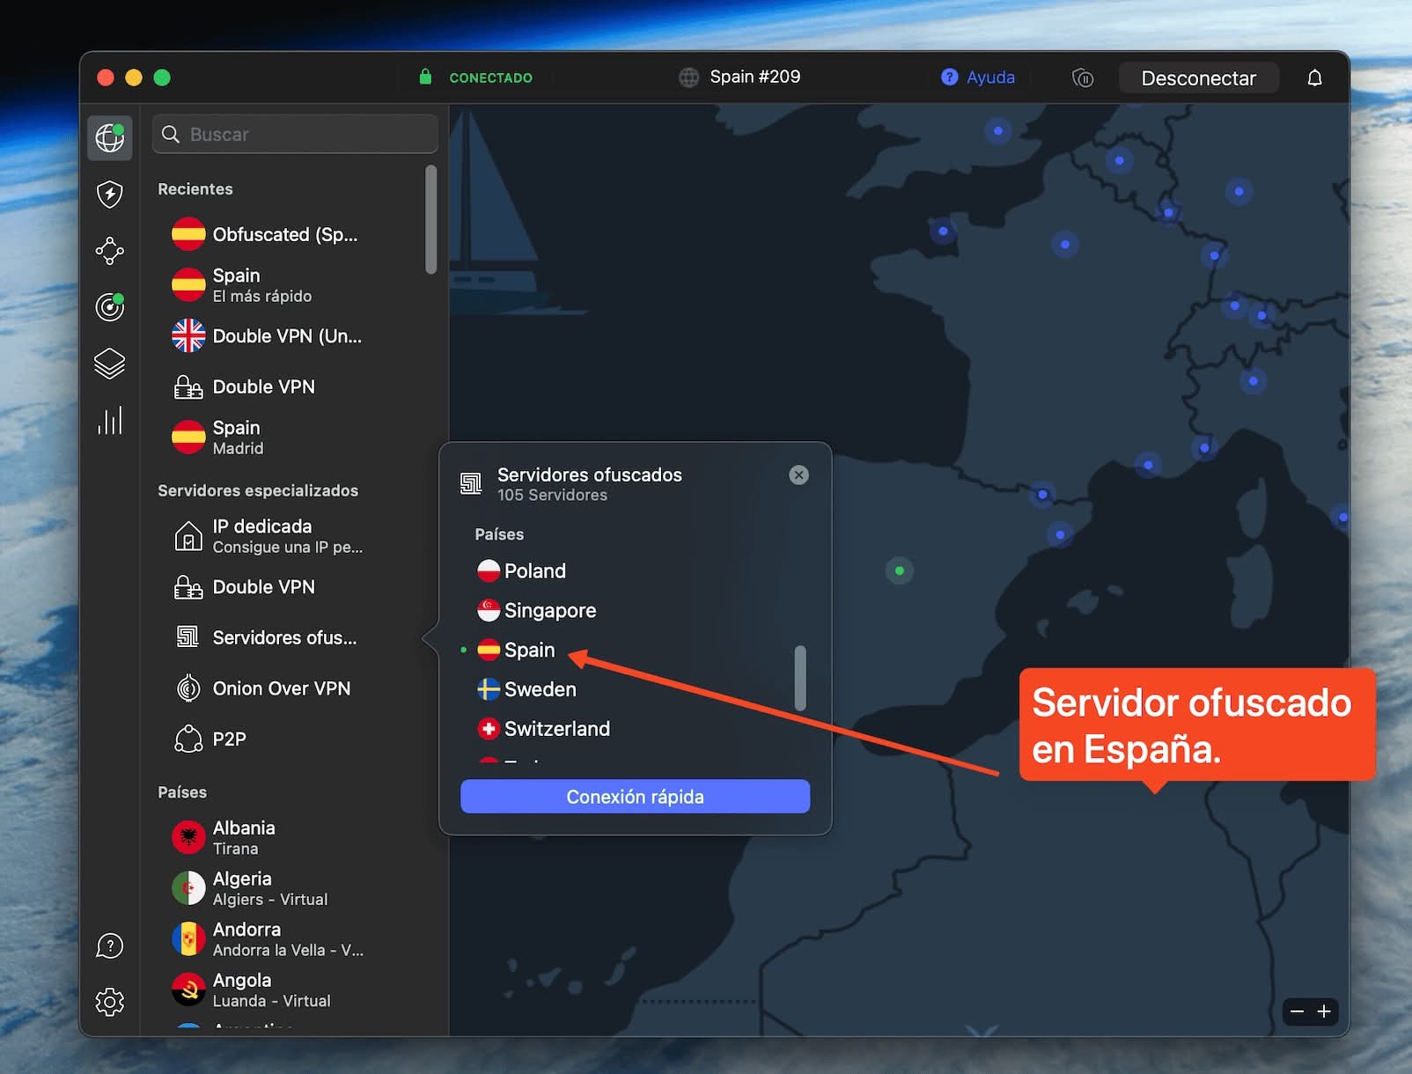Click the Andorra flag icon
The image size is (1412, 1074).
click(188, 939)
